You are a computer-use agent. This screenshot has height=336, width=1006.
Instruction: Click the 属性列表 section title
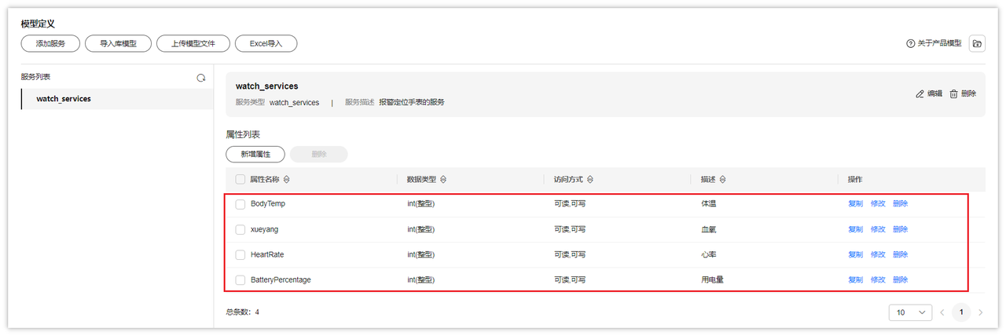pos(243,135)
